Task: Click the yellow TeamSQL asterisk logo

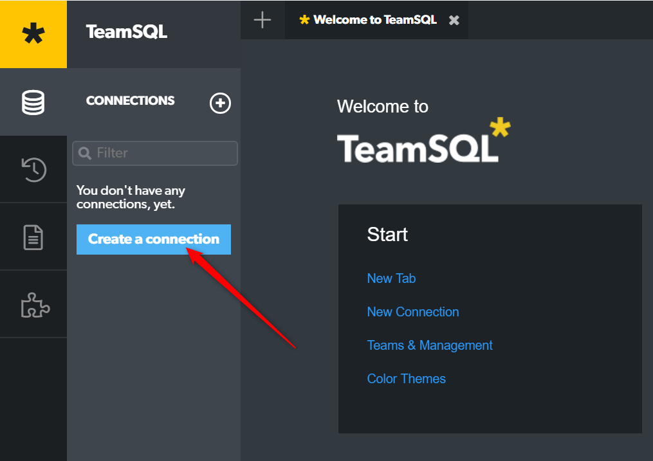Action: 33,33
